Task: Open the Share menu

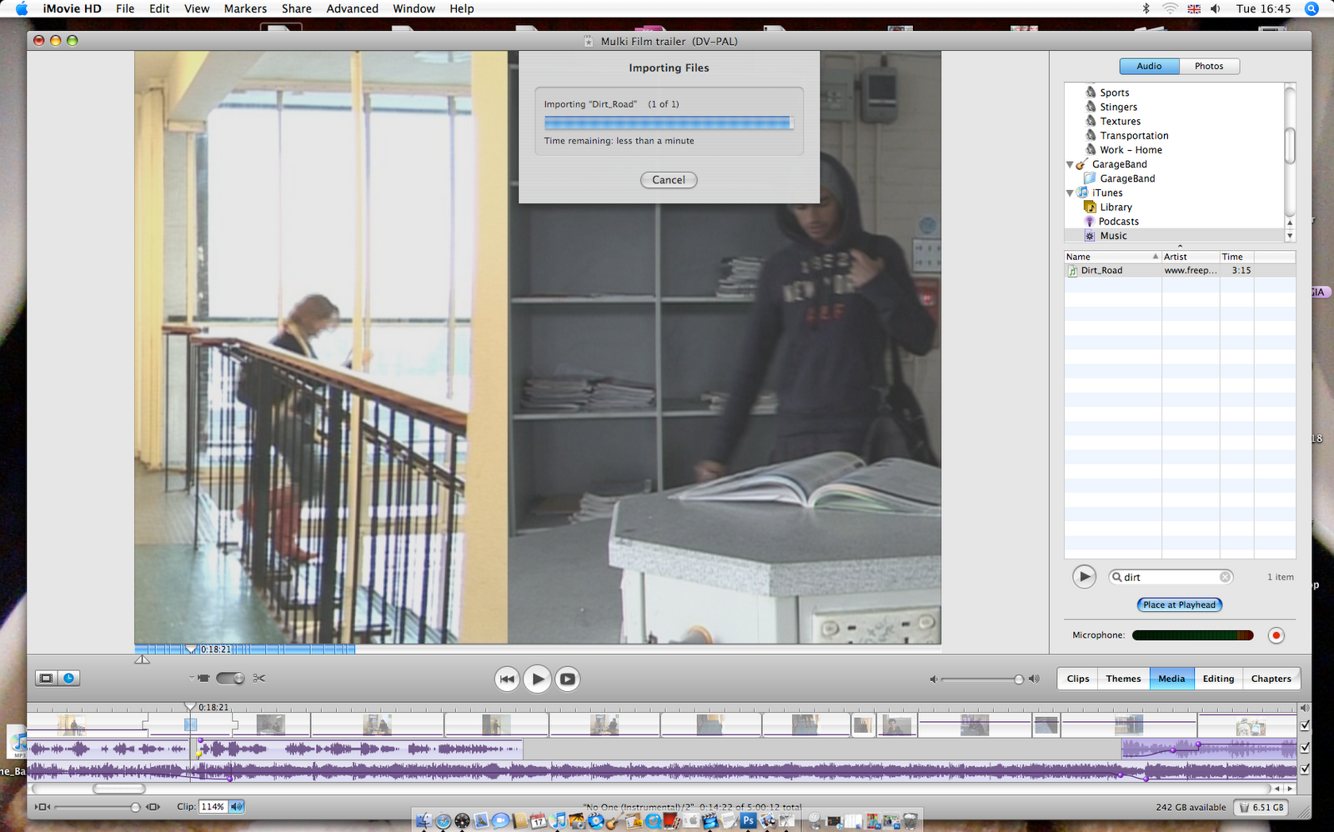Action: click(x=296, y=8)
